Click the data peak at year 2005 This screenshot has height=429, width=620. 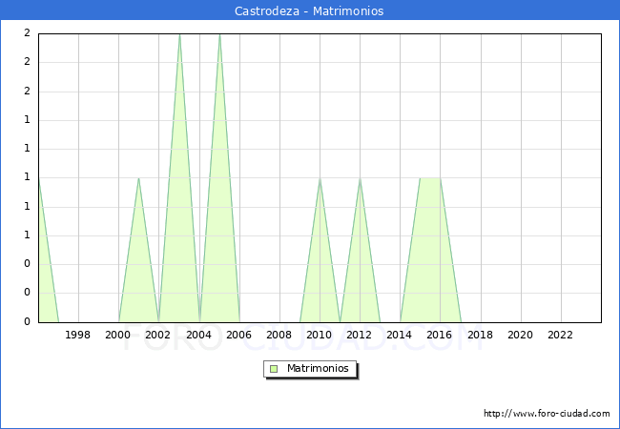pyautogui.click(x=219, y=35)
